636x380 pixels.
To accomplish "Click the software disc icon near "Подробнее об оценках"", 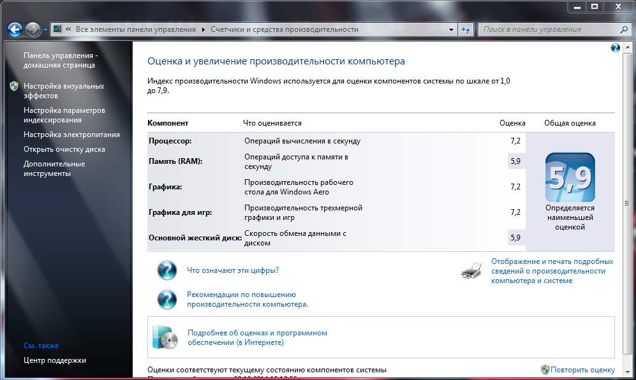I will coord(165,337).
